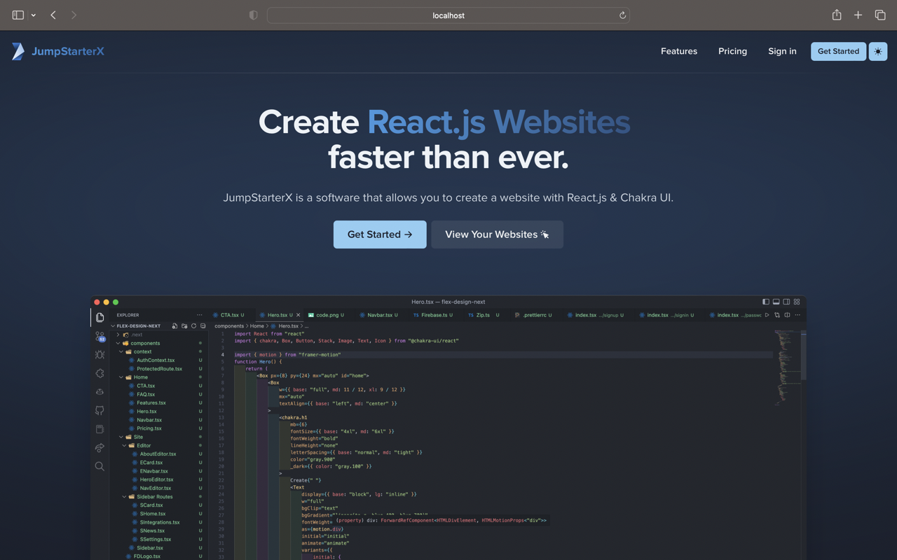Click the search icon in editor sidebar

coord(100,466)
